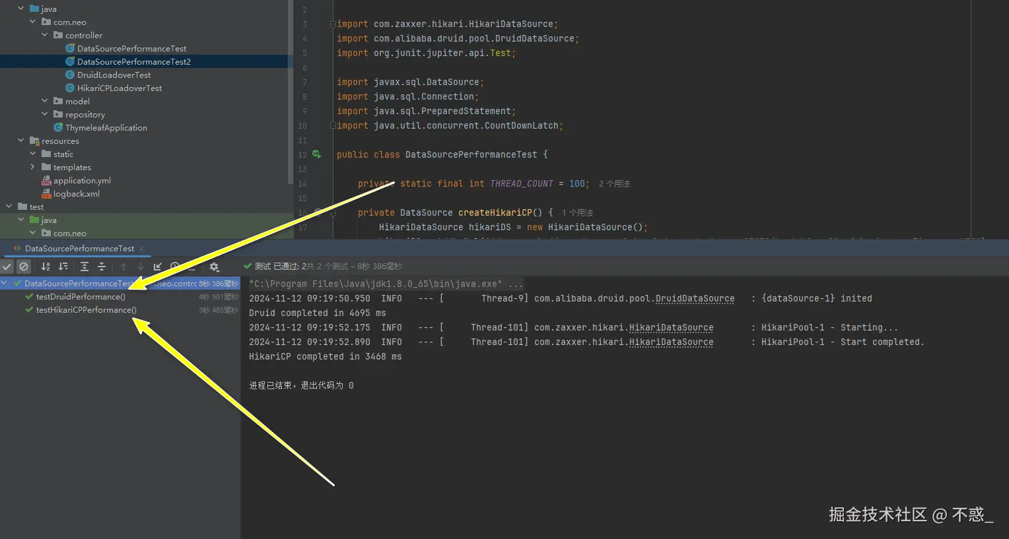Click the controller package icon

(x=58, y=35)
